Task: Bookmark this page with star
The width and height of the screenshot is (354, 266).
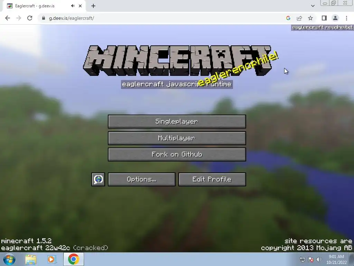Action: tap(310, 18)
